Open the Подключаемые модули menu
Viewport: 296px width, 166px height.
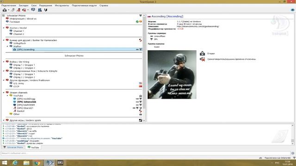(84, 6)
